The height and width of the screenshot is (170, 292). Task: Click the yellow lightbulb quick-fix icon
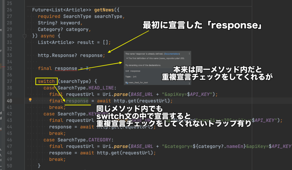point(30,100)
